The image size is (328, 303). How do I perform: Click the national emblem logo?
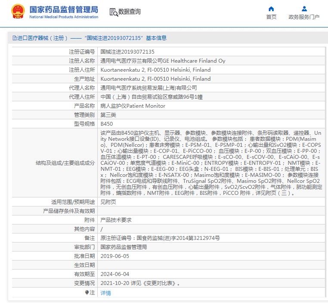(18, 12)
